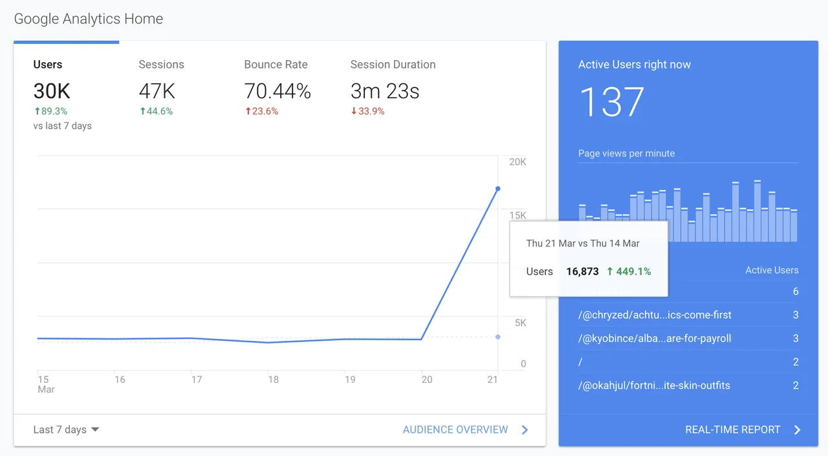Open the Audience Overview link

pos(455,429)
